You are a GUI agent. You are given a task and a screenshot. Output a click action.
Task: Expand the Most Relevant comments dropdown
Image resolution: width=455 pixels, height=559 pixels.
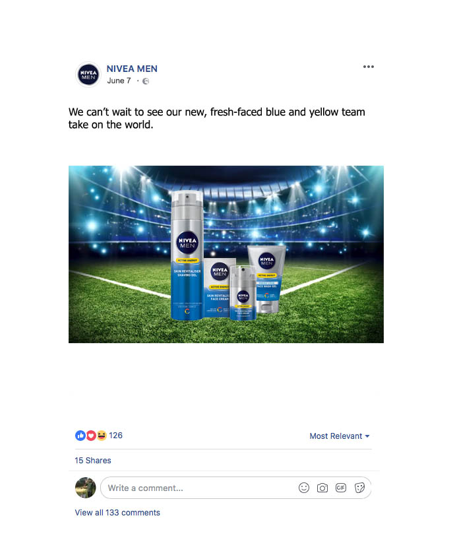(x=340, y=436)
